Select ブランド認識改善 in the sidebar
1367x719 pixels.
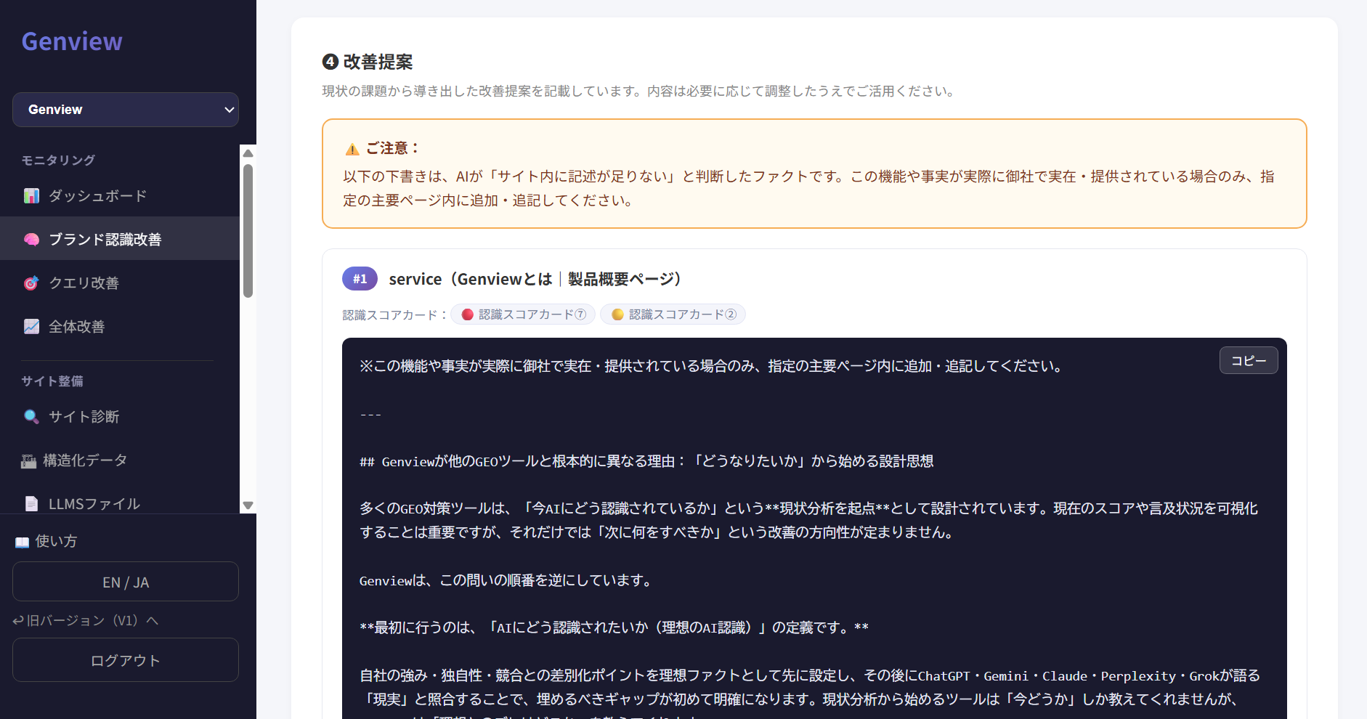coord(120,239)
